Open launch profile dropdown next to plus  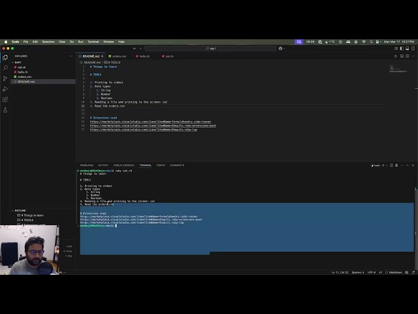coord(387,166)
